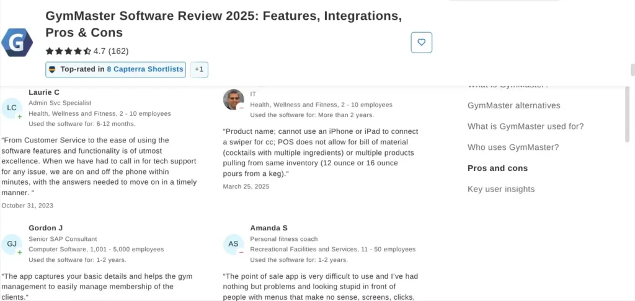Navigate to Key user insights
This screenshot has width=635, height=301.
(x=500, y=189)
